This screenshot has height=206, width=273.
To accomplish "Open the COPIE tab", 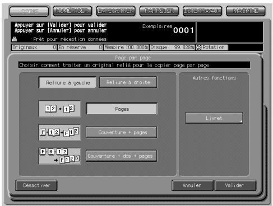I will coord(29,11).
